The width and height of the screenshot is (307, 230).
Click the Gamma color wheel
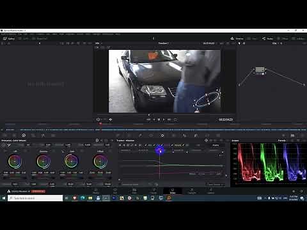click(43, 161)
